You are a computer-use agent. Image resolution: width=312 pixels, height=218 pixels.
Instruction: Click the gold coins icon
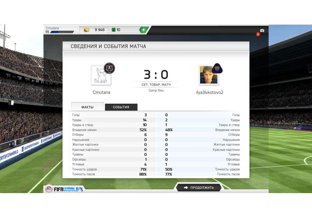(86, 30)
